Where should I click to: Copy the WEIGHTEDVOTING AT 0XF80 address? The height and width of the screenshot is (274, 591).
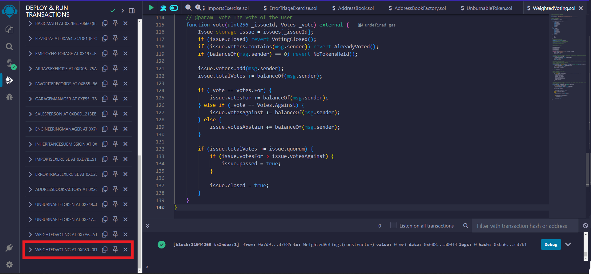point(105,249)
